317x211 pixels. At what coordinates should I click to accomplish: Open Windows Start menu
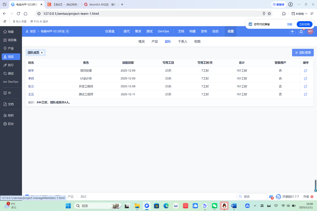pos(68,206)
